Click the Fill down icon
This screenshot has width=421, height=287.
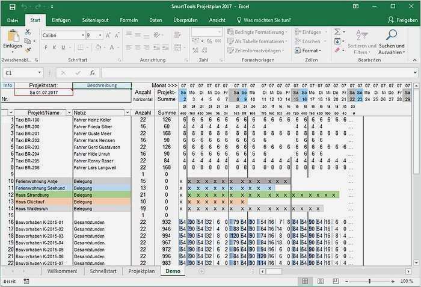[x=337, y=41]
